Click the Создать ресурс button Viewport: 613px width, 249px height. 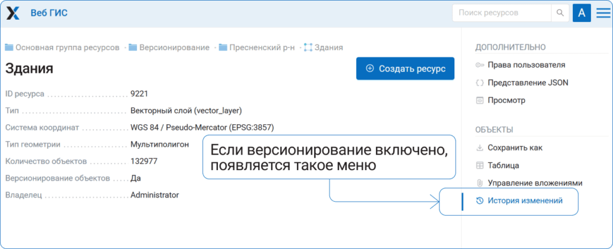(x=405, y=69)
